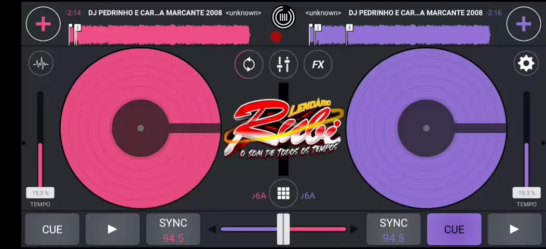
Task: Play the right deck track
Action: tap(514, 229)
